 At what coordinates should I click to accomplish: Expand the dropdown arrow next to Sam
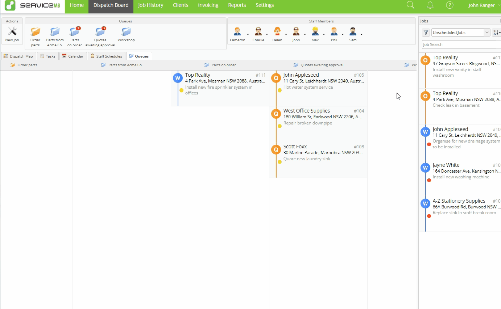[x=361, y=35]
